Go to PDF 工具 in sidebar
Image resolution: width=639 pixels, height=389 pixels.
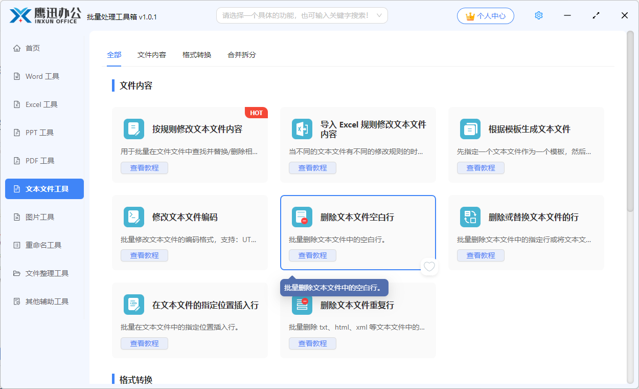pos(40,161)
